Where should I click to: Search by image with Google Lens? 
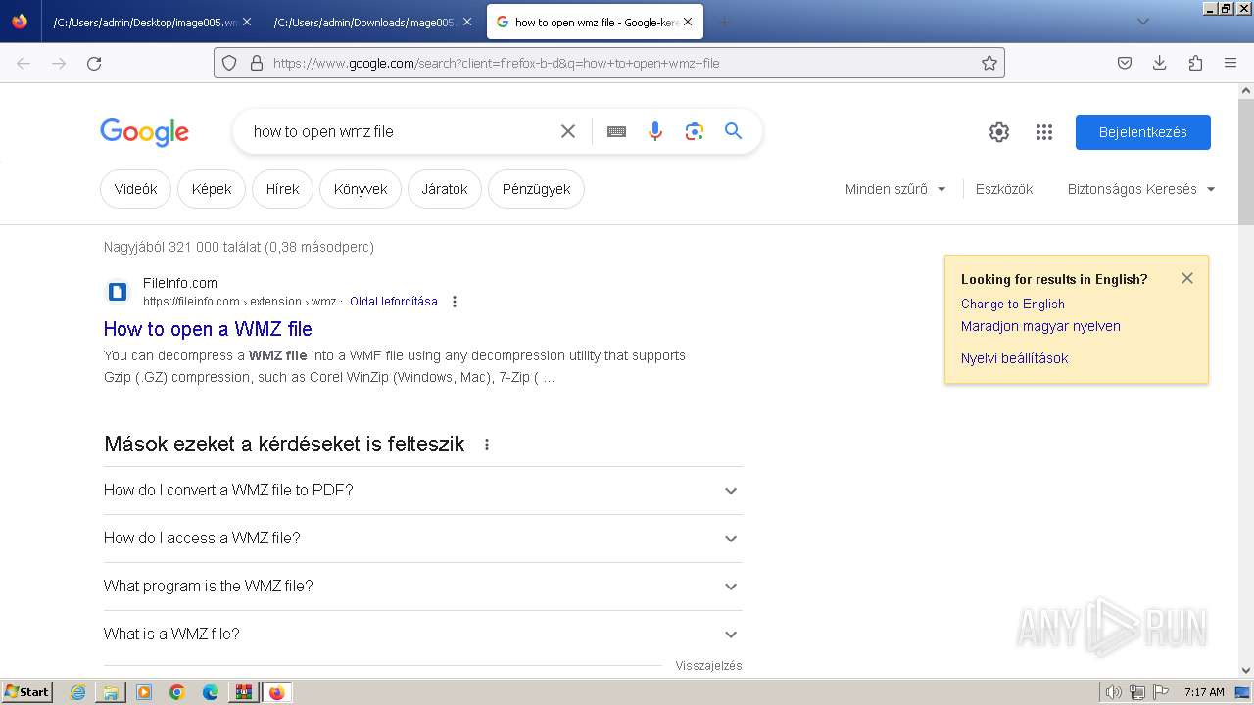pyautogui.click(x=695, y=131)
